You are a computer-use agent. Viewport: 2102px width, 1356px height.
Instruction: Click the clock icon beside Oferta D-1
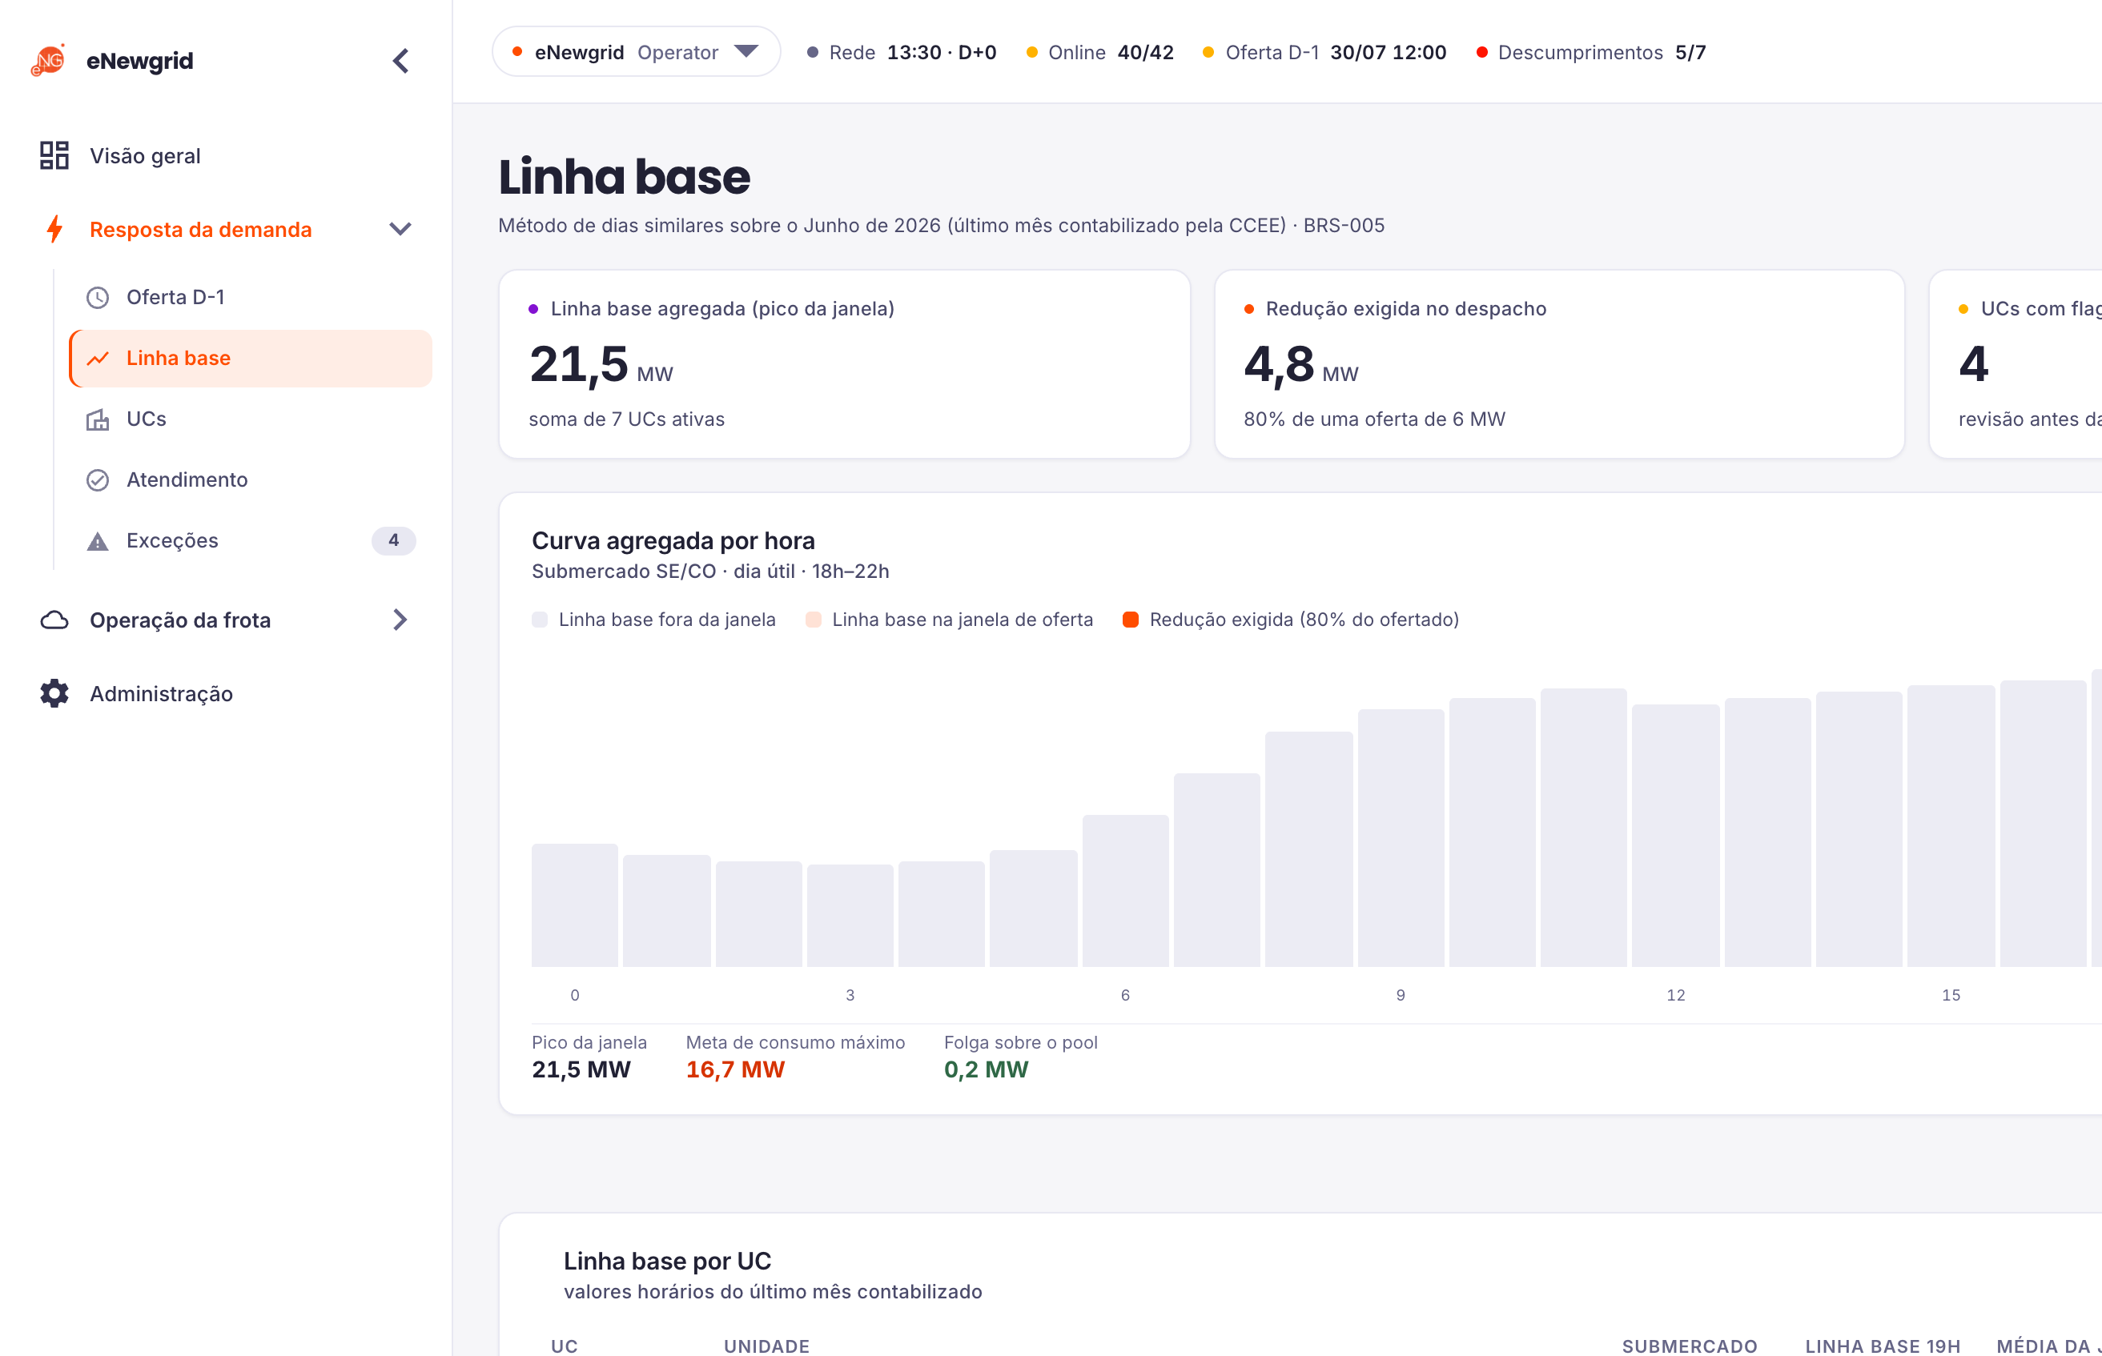tap(98, 298)
